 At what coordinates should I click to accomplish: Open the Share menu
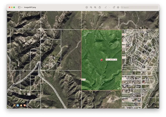pos(100,7)
